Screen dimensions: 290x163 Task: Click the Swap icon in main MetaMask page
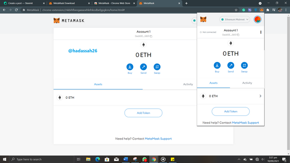[157, 67]
